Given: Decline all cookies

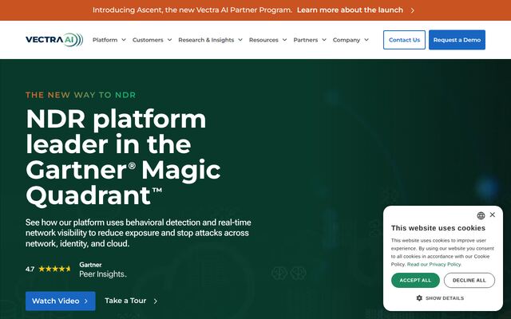Looking at the screenshot, I should click(x=469, y=280).
